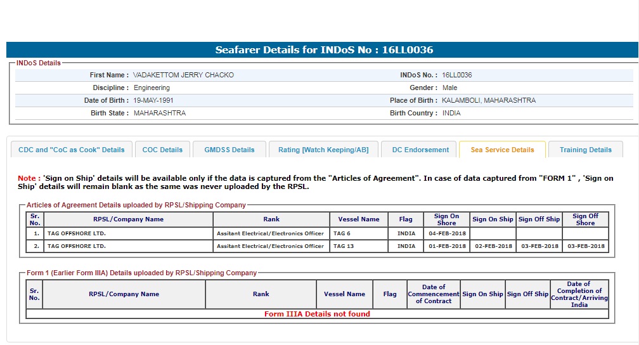Click the 04-FEB-2018 Sign On Shore date

[x=446, y=233]
